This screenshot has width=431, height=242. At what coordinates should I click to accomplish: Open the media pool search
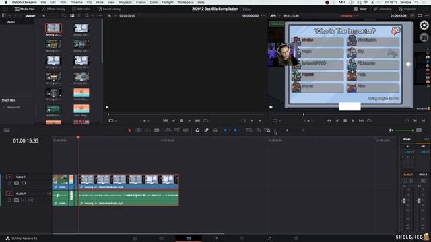(87, 15)
